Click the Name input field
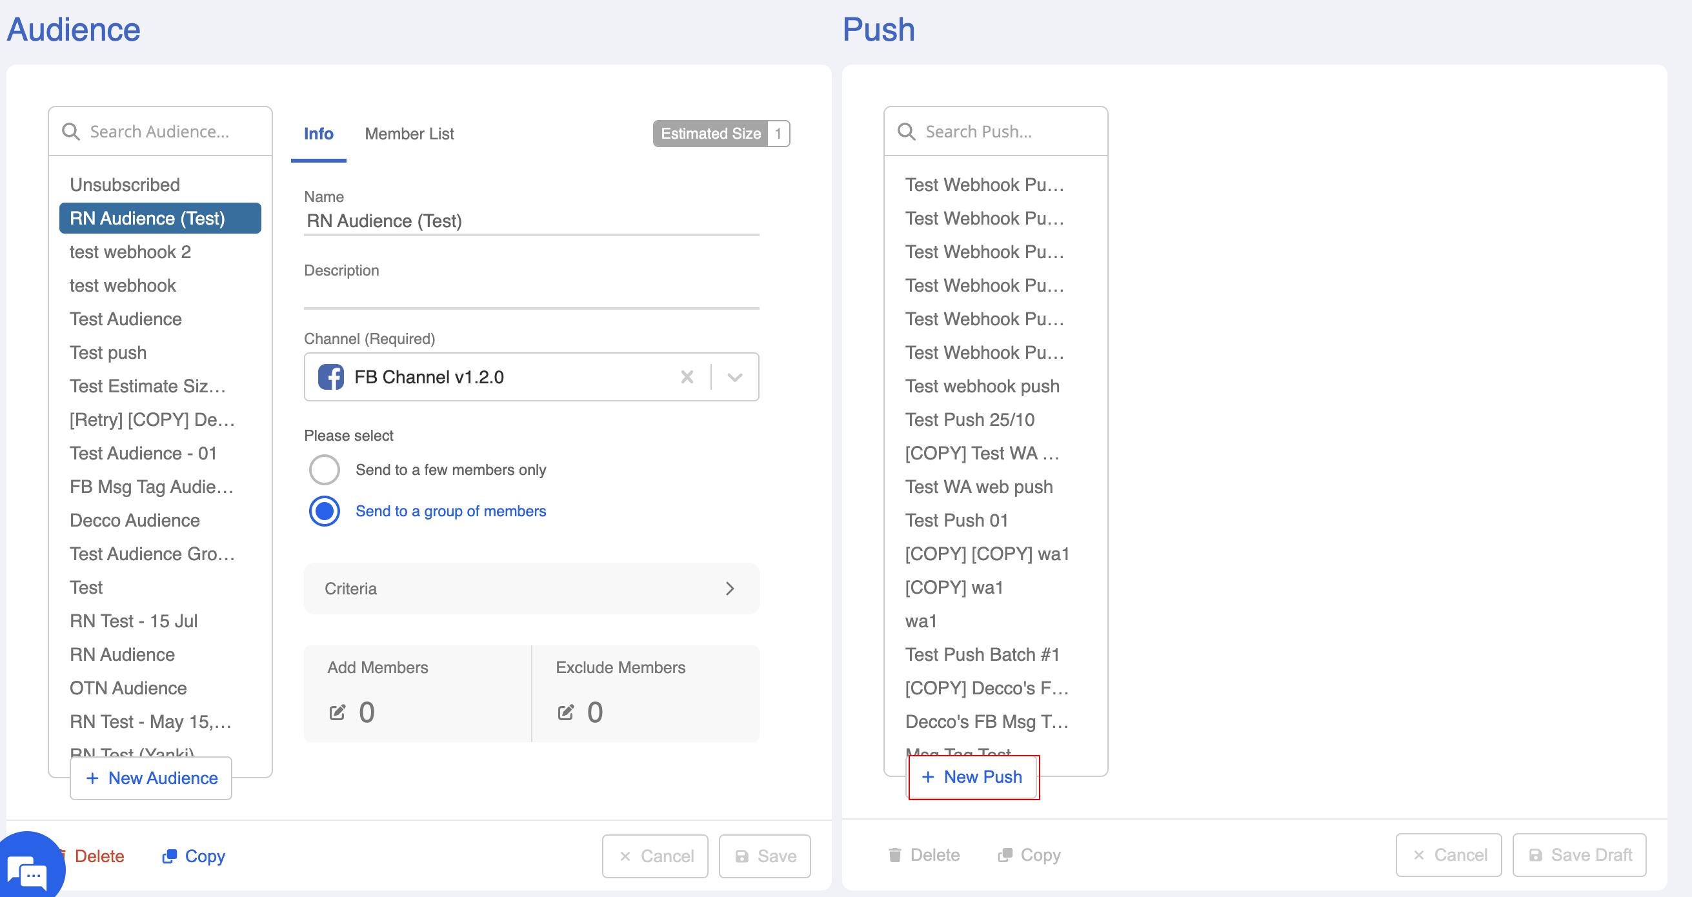Screen dimensions: 1692x897 [x=530, y=221]
